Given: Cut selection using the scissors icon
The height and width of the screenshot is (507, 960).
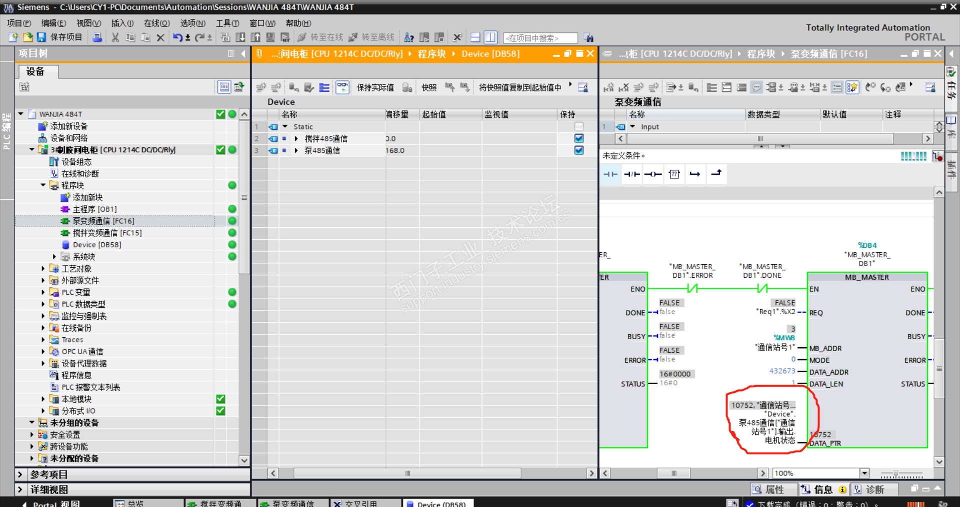Looking at the screenshot, I should 115,37.
